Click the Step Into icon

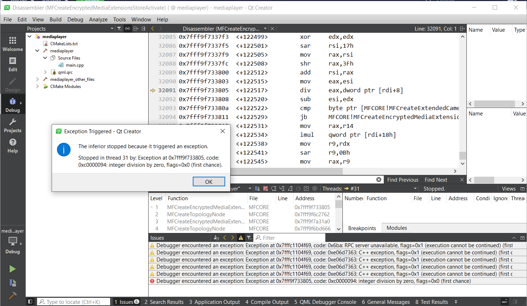coord(282,188)
